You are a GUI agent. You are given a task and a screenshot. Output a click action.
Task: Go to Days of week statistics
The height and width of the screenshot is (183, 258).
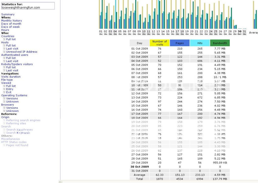click(x=10, y=27)
